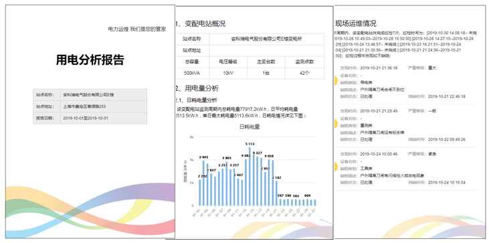Click the defect category '导电类'
This screenshot has height=243, width=489.
click(x=366, y=83)
